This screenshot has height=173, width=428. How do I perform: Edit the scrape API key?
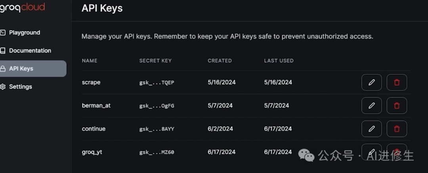coord(371,82)
